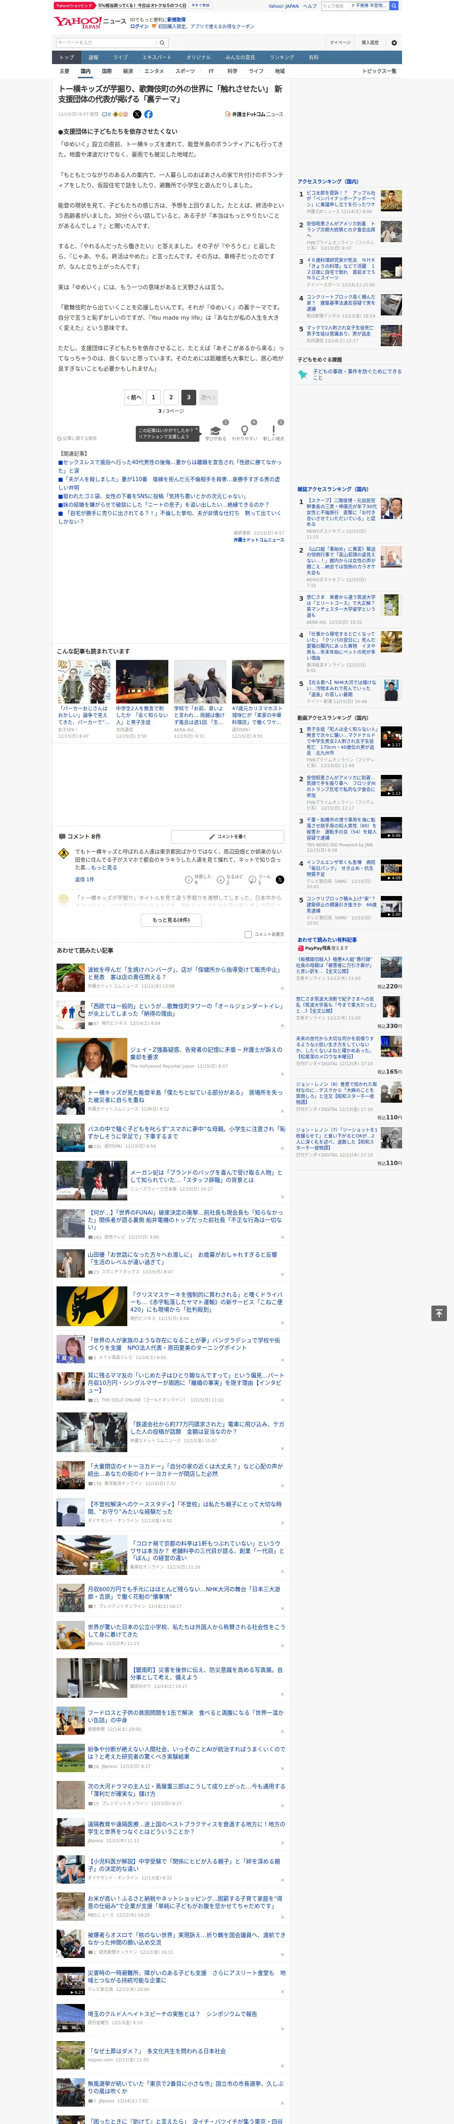Click the ログイン link

point(139,27)
